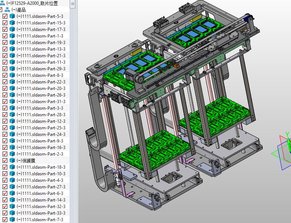Hide Part-19-3 using its checkbox
The width and height of the screenshot is (291, 223).
click(x=5, y=42)
